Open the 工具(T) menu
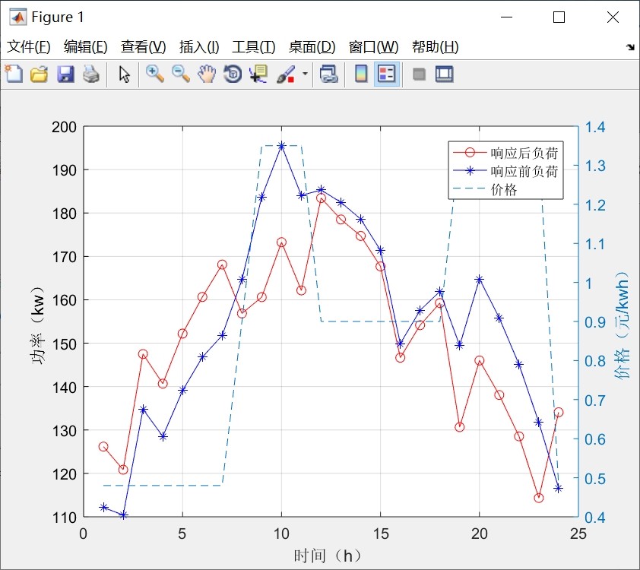Screen dimensions: 640x570 tap(253, 47)
